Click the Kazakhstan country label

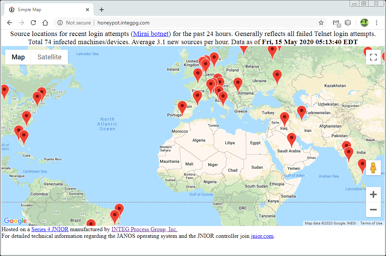pos(335,86)
